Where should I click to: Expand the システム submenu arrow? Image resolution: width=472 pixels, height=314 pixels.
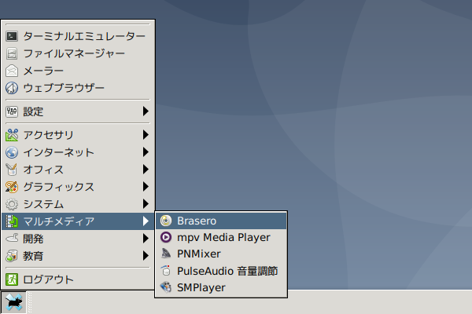146,204
